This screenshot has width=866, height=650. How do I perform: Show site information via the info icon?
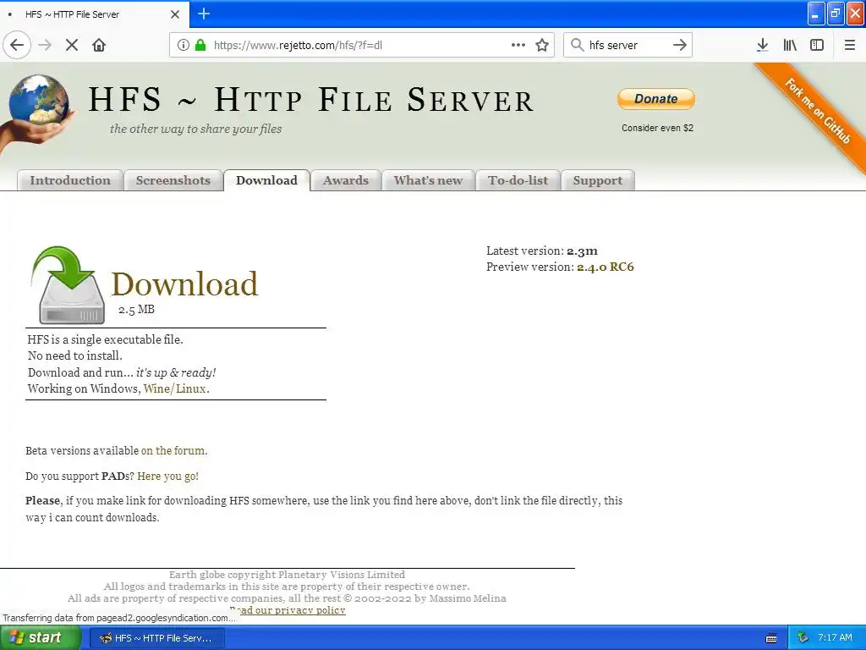184,45
